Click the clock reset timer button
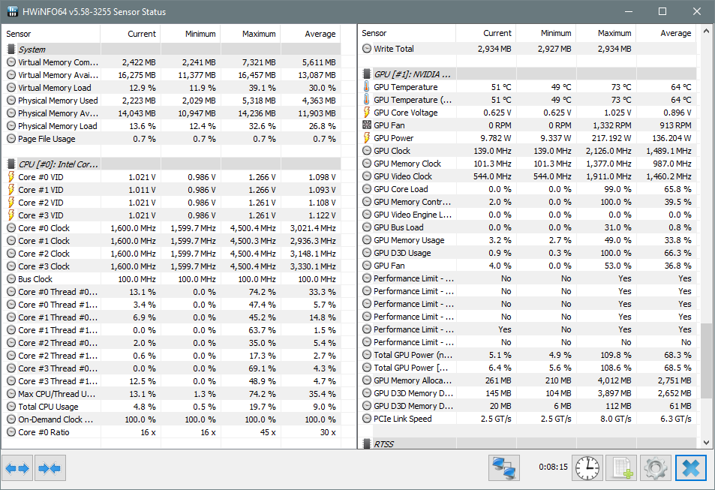Image resolution: width=715 pixels, height=490 pixels. (x=587, y=467)
